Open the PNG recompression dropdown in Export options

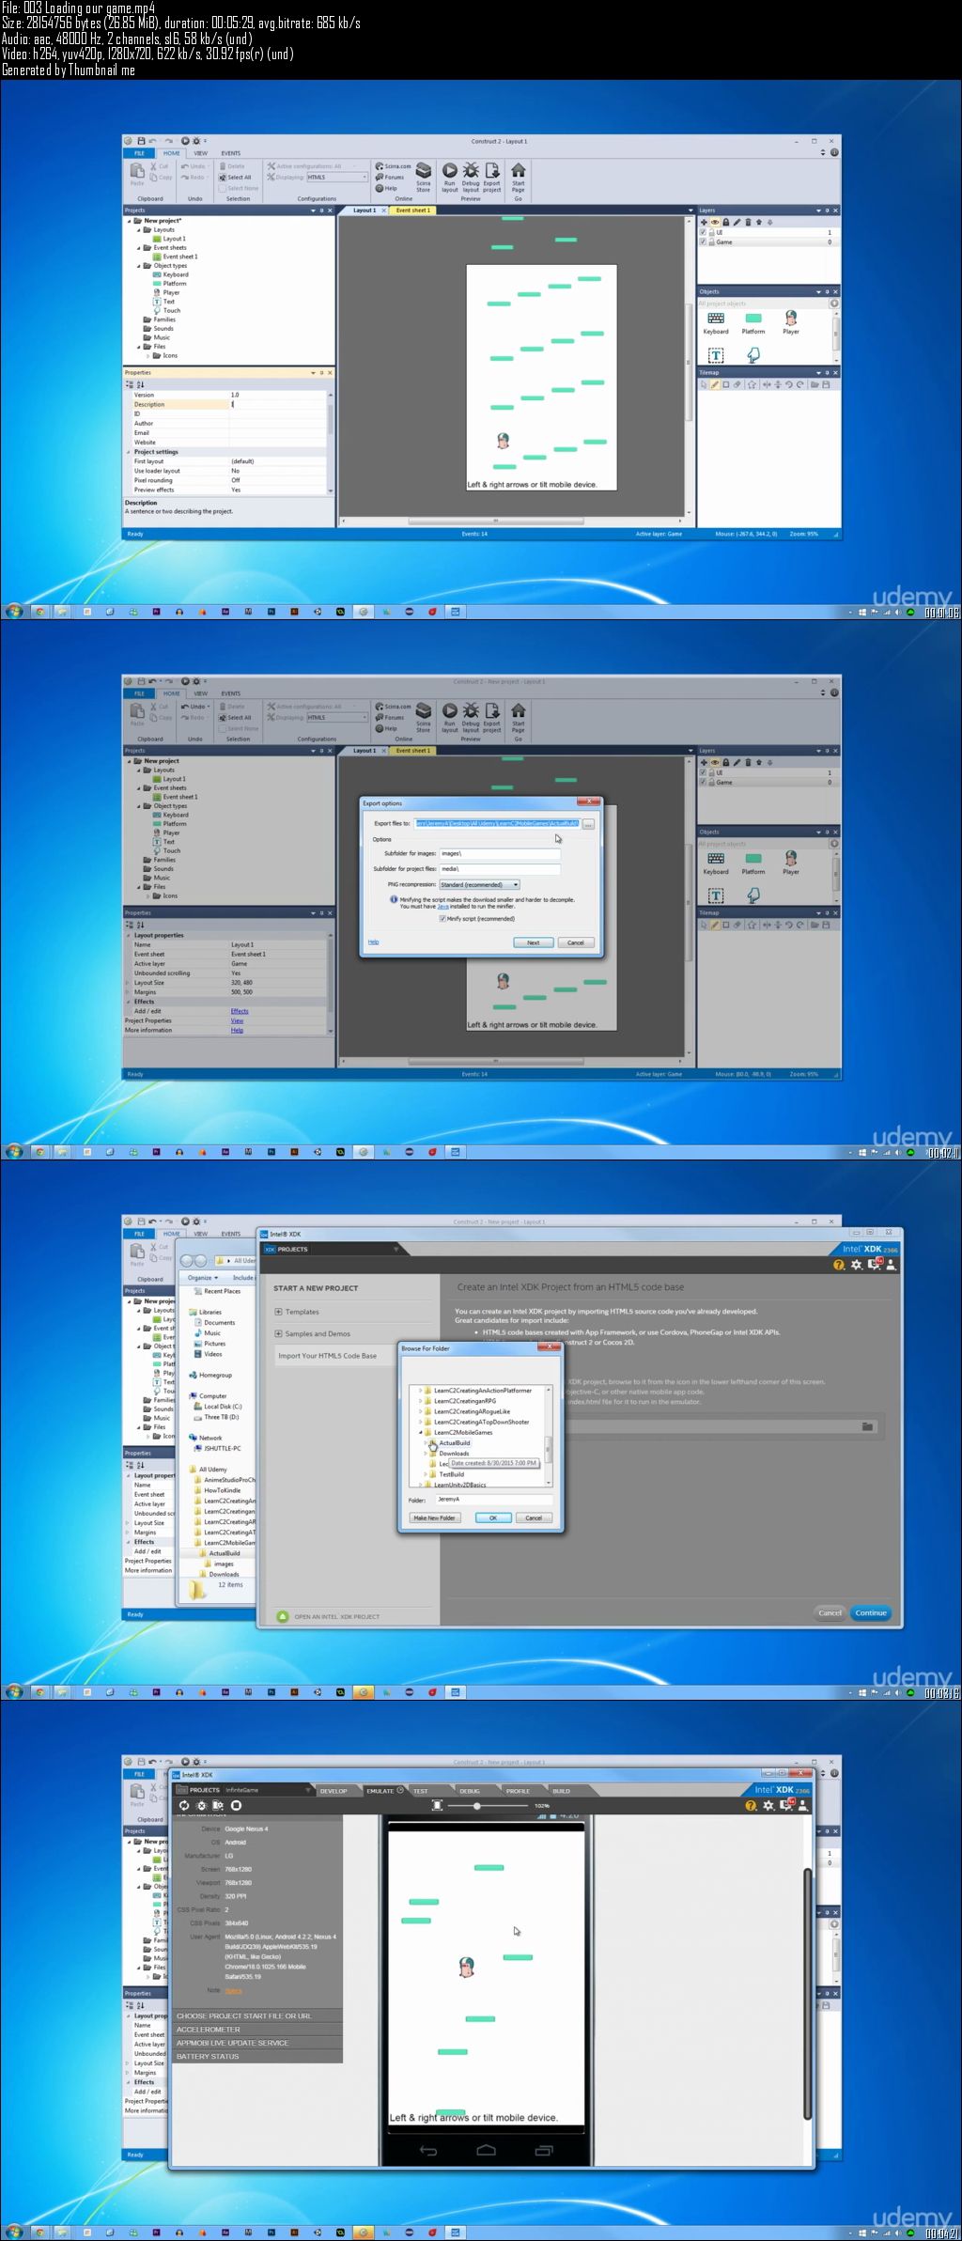480,884
